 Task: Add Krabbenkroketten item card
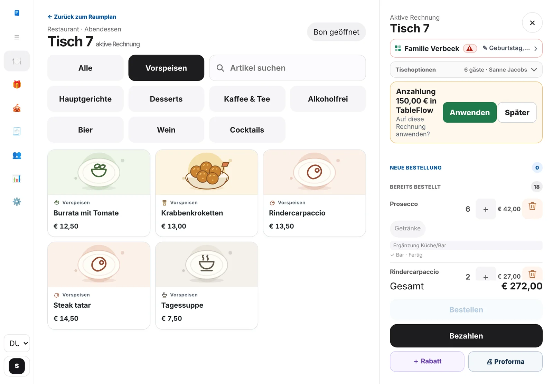[207, 193]
